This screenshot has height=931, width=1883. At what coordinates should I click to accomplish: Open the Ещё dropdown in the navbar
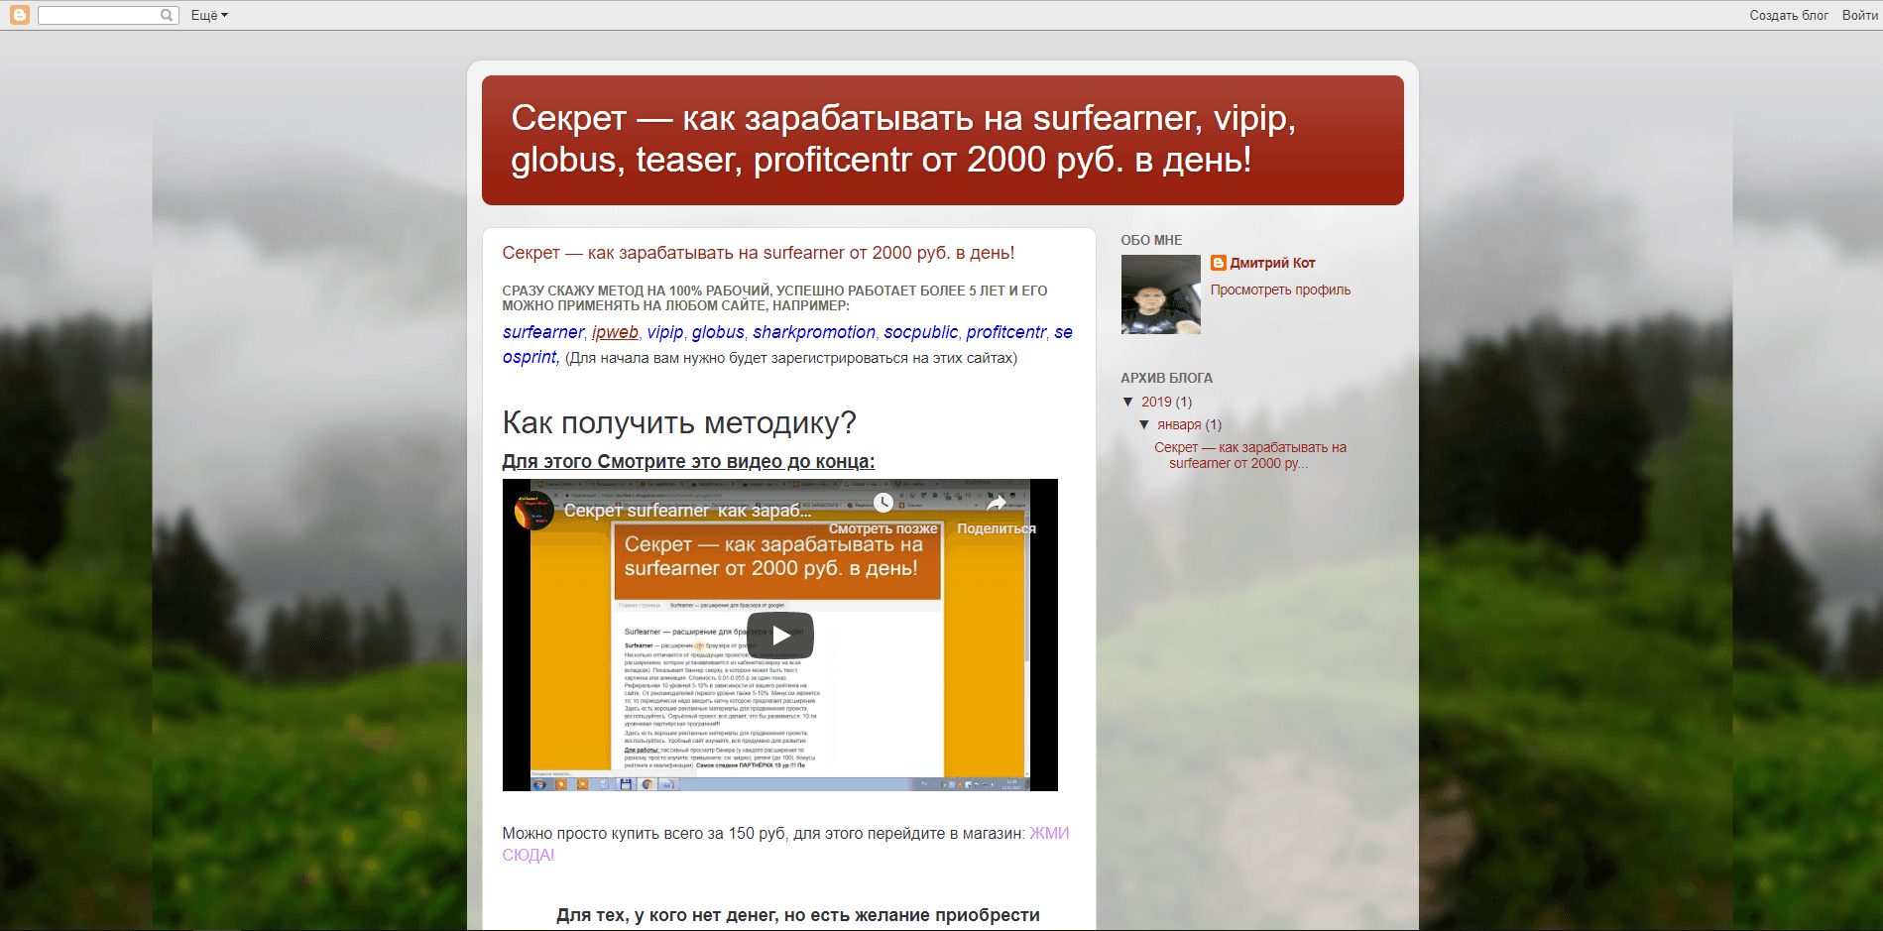[207, 14]
